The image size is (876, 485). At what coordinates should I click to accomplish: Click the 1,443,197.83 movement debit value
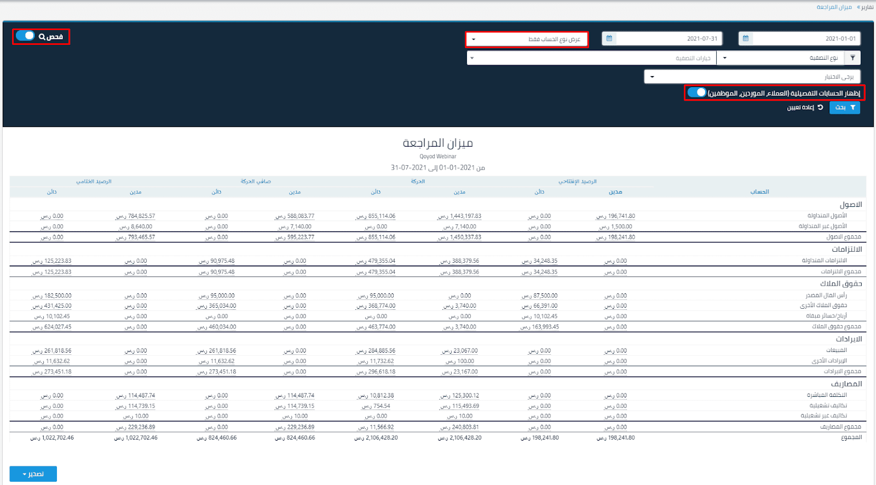click(460, 216)
